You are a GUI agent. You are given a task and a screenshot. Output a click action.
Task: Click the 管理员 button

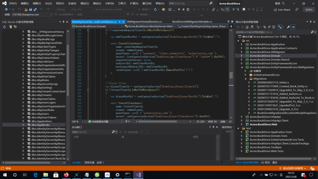click(309, 10)
